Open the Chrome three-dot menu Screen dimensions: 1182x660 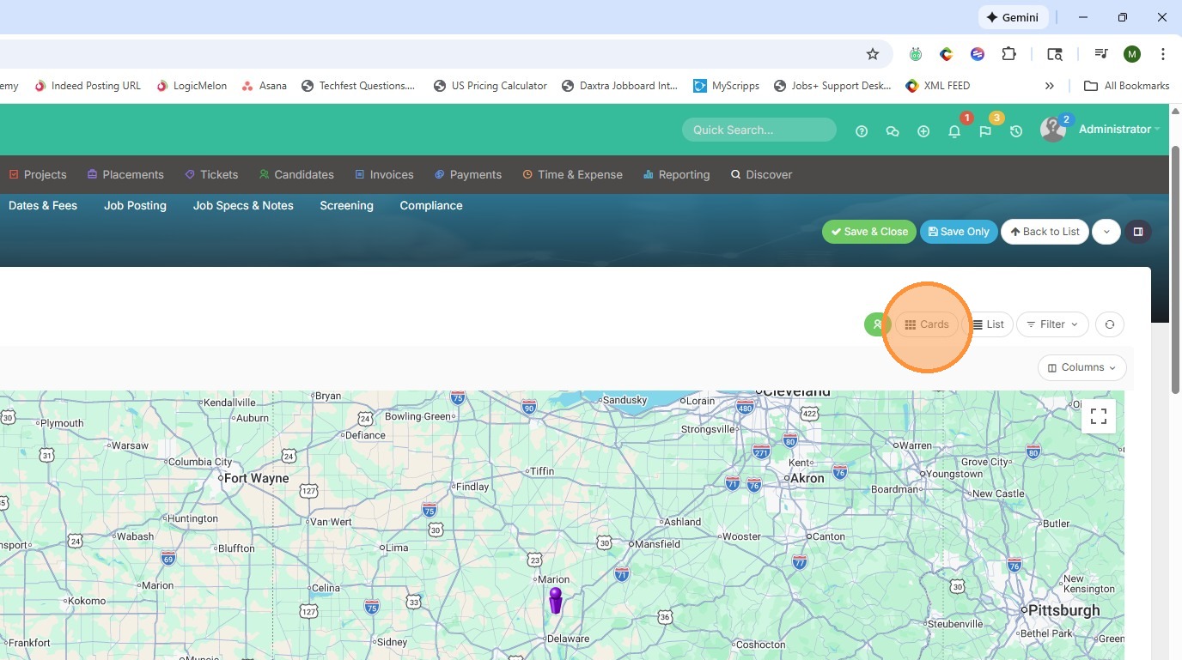(x=1163, y=54)
